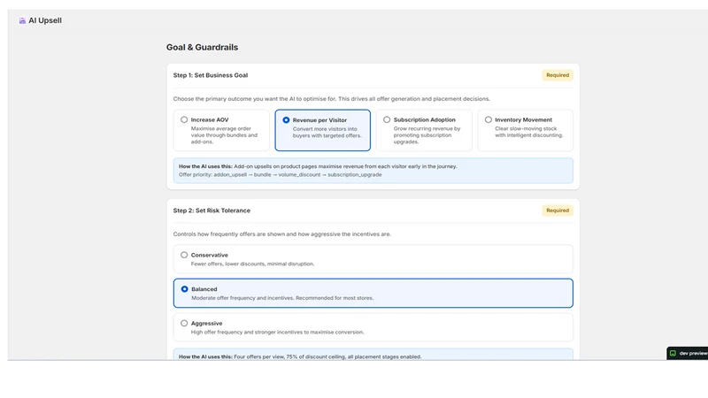
Task: Click 'Convert more visitors into buyers' description
Action: pyautogui.click(x=327, y=132)
